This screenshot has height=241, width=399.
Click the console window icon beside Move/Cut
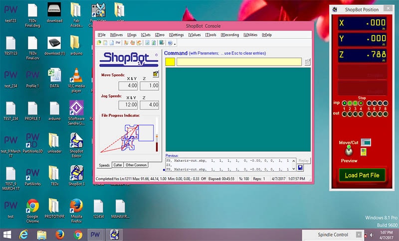(x=366, y=142)
